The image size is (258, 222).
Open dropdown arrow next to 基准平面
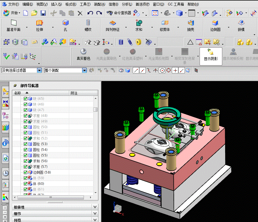pos(27,27)
